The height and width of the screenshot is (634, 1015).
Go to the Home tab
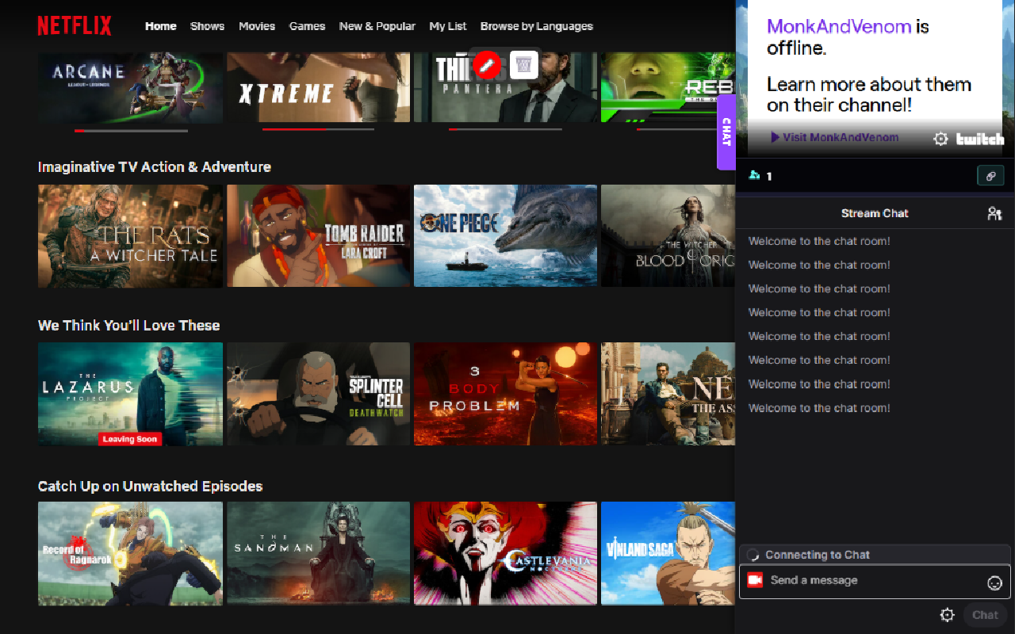tap(161, 26)
